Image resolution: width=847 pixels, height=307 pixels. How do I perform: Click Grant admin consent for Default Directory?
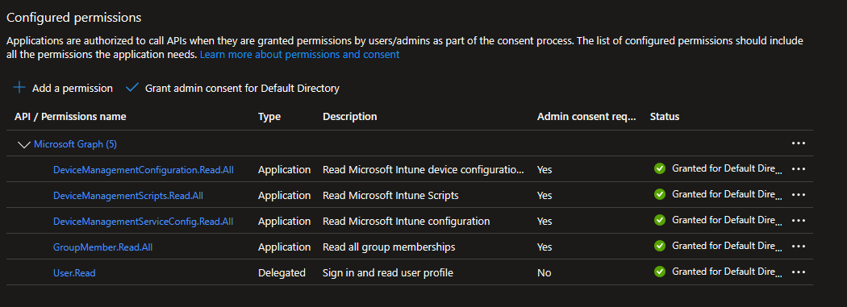pos(232,88)
